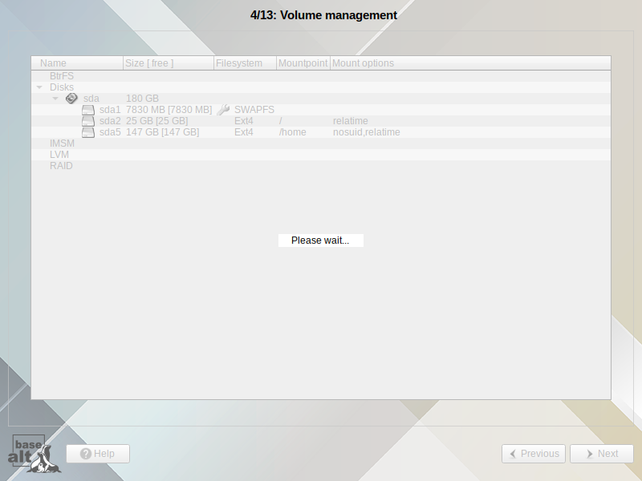The width and height of the screenshot is (642, 481).
Task: Collapse the sda disk node
Action: coord(55,98)
